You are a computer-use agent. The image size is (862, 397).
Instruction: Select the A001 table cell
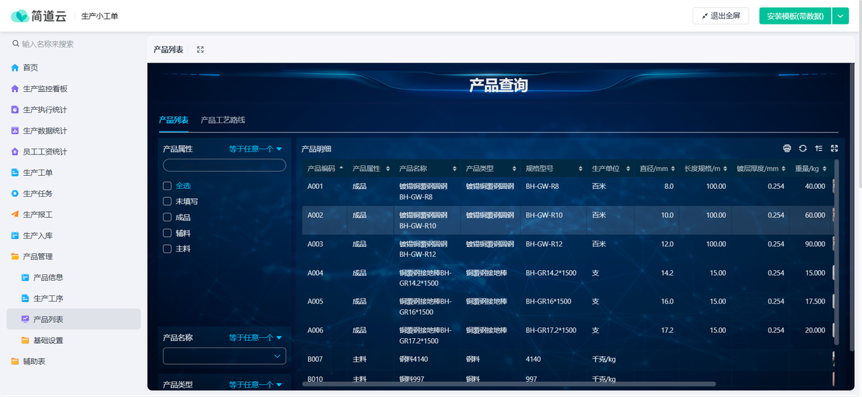pos(325,192)
